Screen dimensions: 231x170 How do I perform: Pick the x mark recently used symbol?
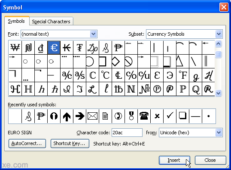[157, 116]
